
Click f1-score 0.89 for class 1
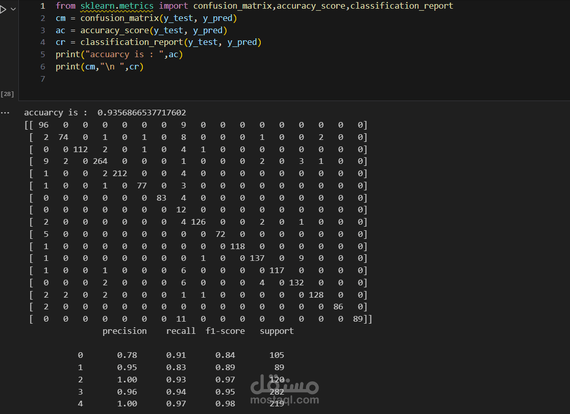pyautogui.click(x=225, y=368)
